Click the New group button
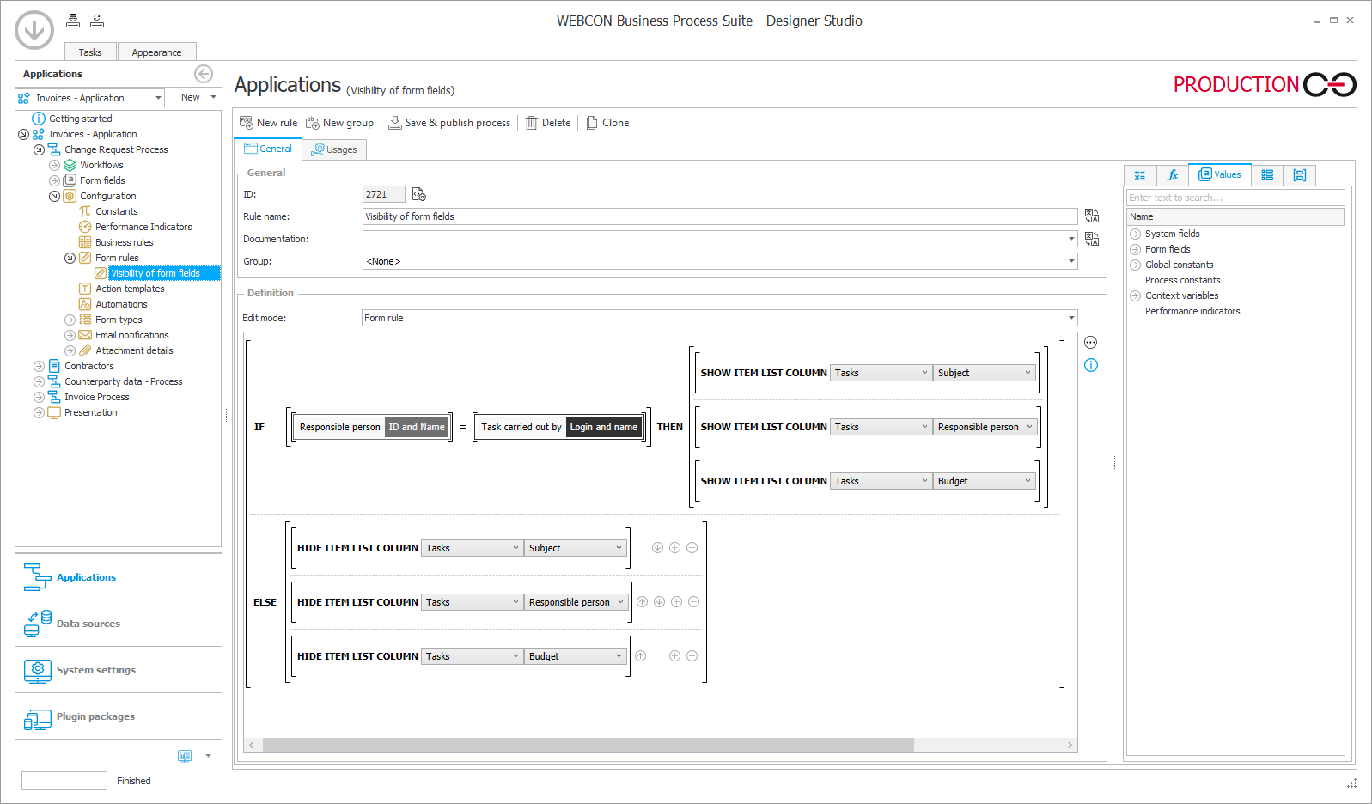The width and height of the screenshot is (1372, 804). click(x=339, y=123)
